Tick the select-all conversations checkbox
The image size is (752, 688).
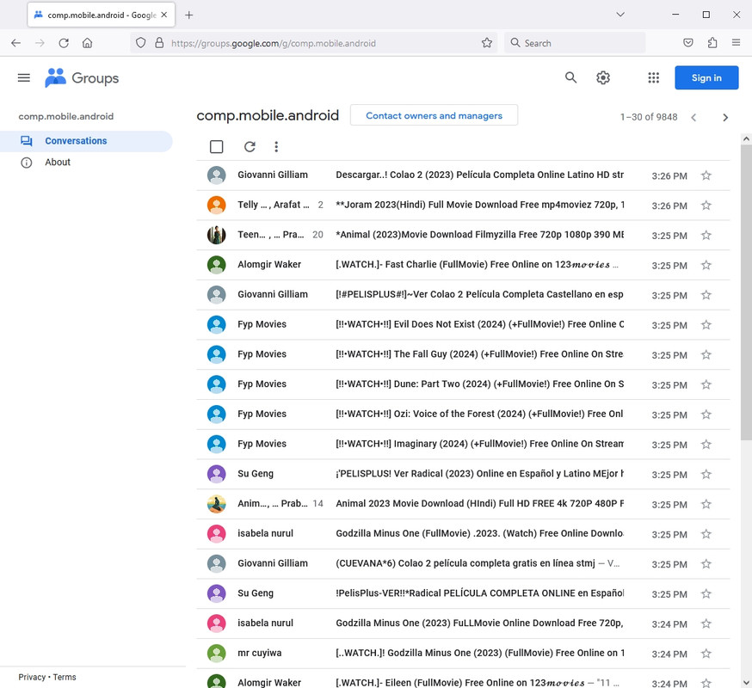point(216,147)
